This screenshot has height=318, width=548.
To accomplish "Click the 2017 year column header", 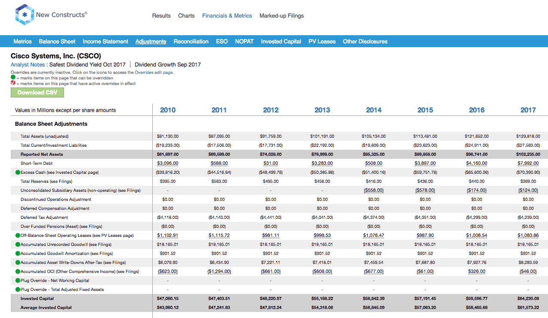I will (x=528, y=110).
